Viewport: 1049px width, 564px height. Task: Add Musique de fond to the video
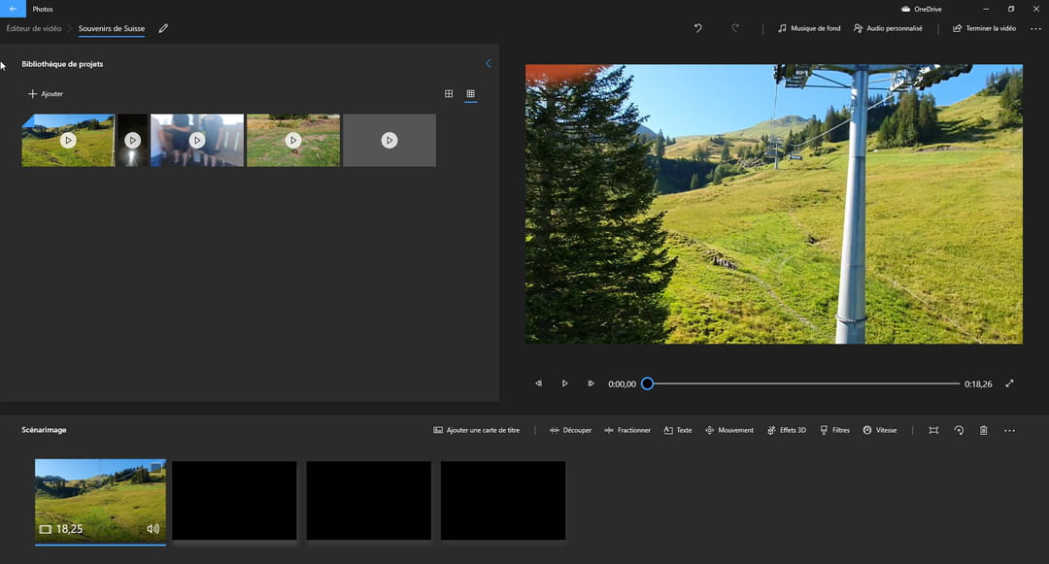808,28
